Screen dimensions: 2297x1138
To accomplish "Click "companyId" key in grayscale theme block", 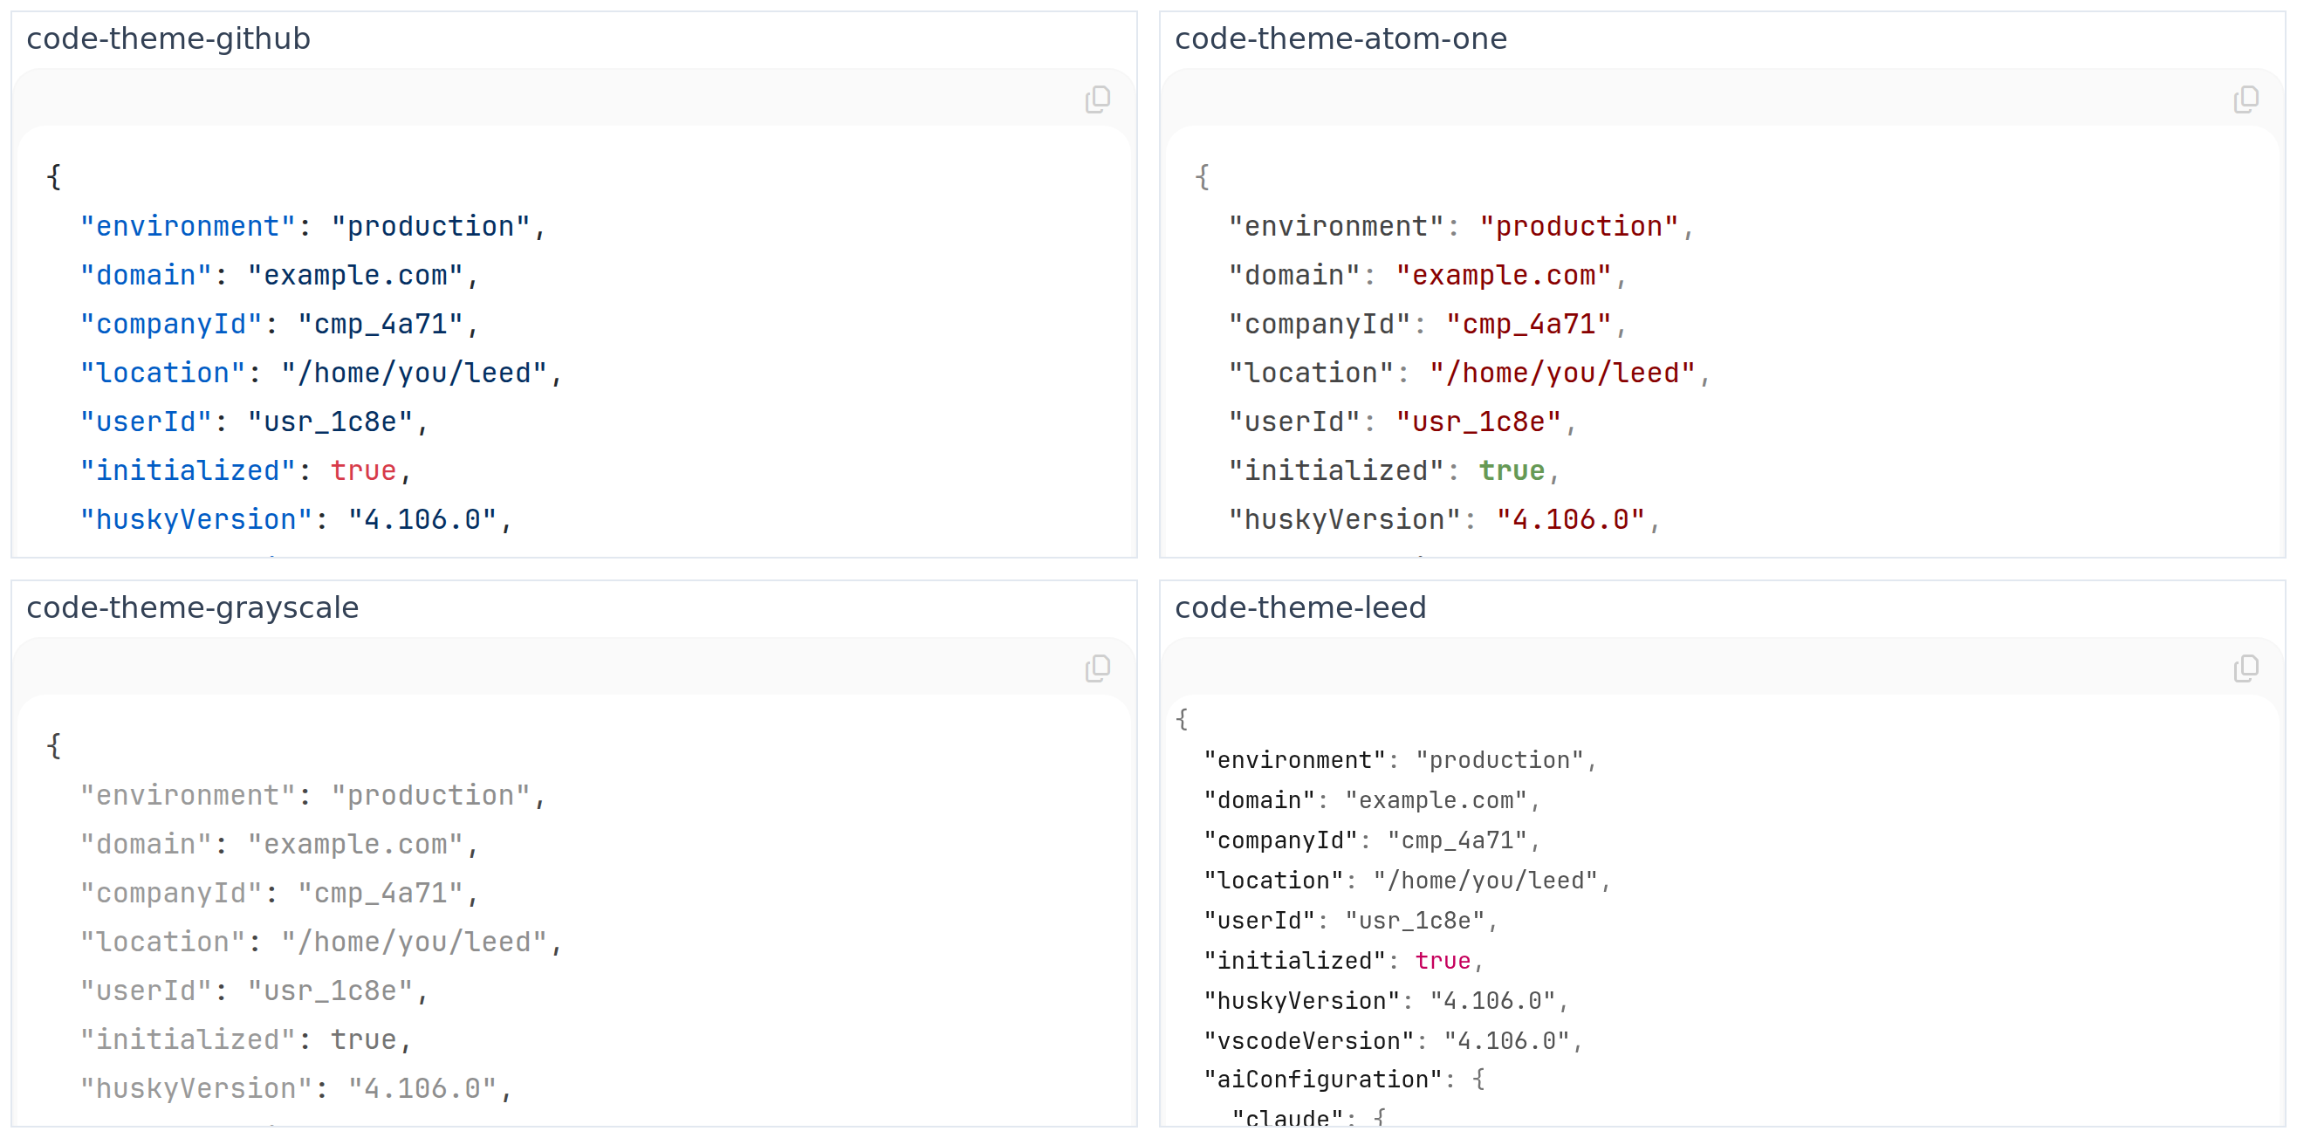I will pos(171,894).
